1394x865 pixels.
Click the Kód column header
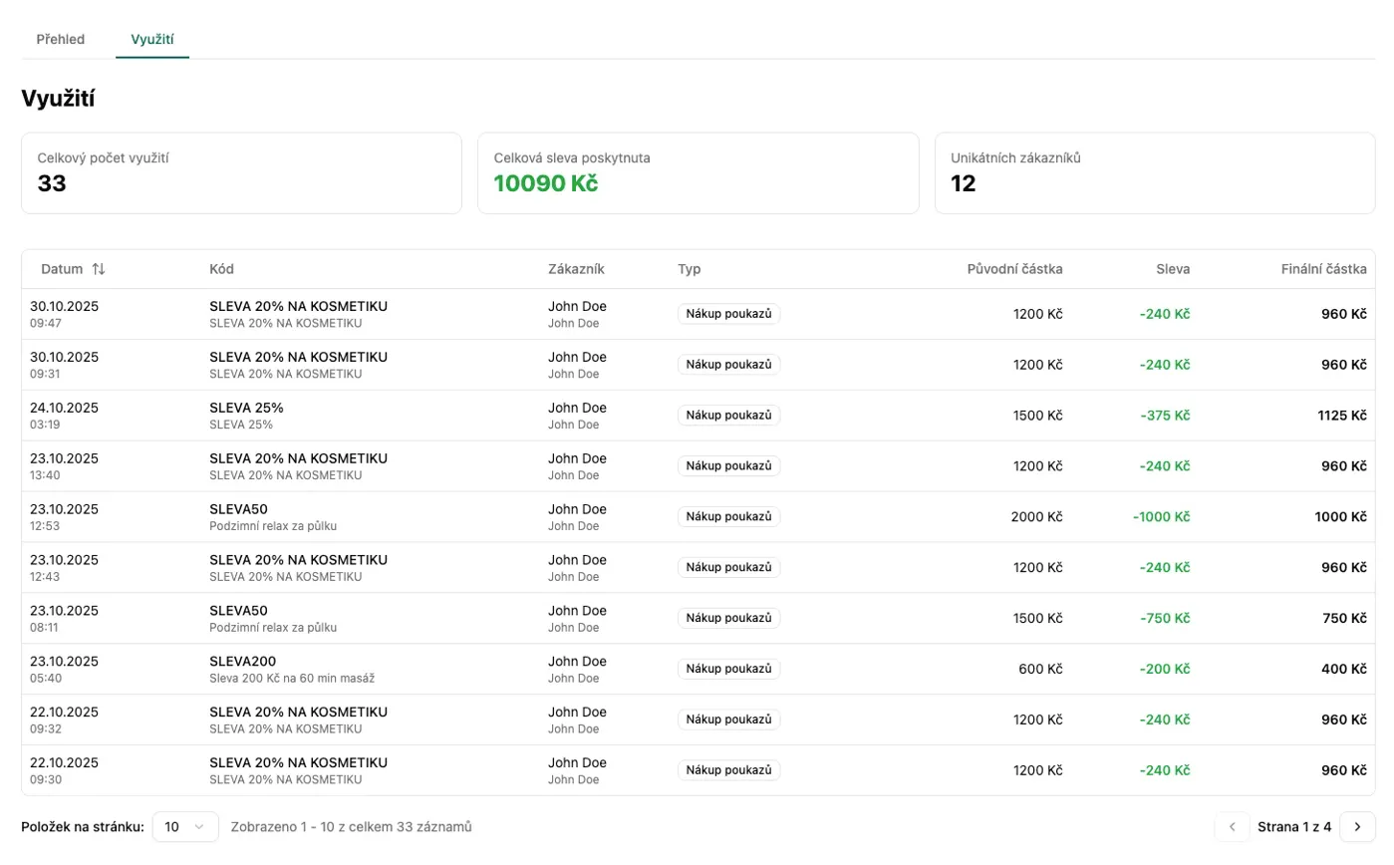click(221, 269)
